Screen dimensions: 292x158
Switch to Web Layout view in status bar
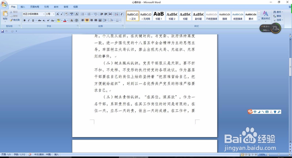coord(249,155)
